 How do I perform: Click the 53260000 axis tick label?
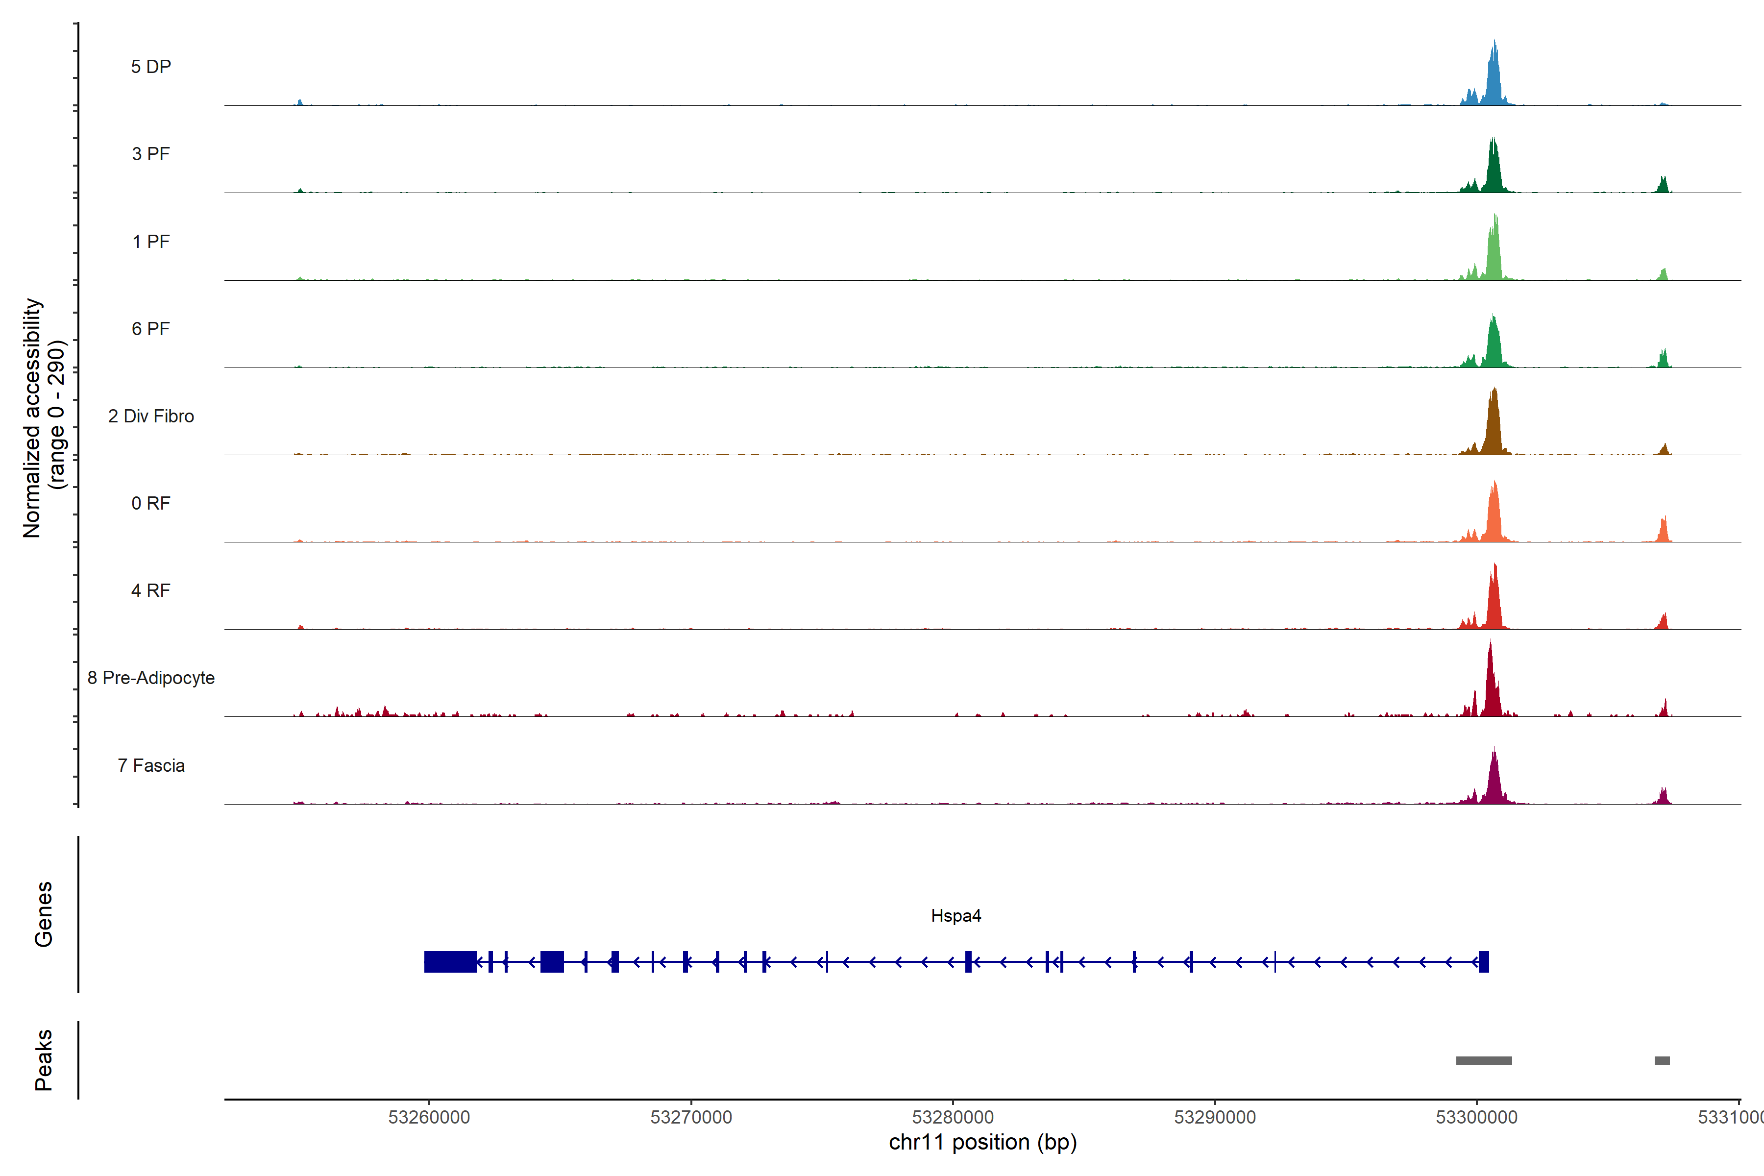(x=429, y=1117)
